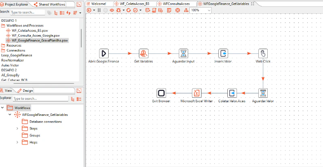Click the database explore toolbar icon

160,10
